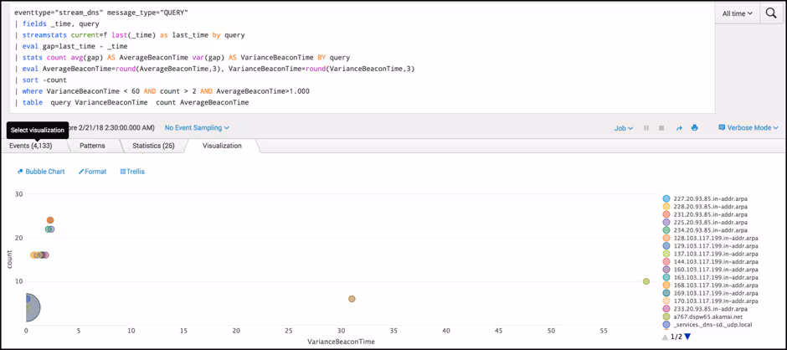Image resolution: width=787 pixels, height=350 pixels.
Task: Select the Visualization tab
Action: pyautogui.click(x=222, y=146)
